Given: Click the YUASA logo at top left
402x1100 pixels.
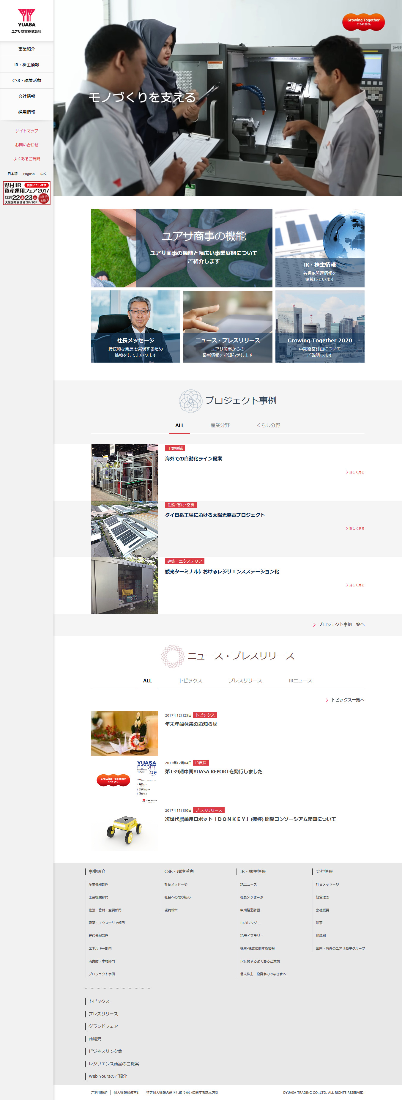Looking at the screenshot, I should 26,21.
